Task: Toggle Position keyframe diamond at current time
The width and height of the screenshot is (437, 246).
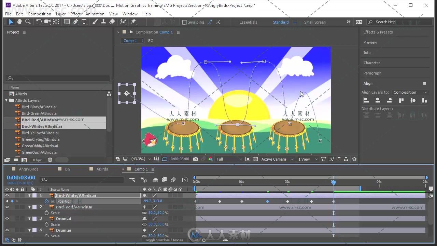Action: tap(12, 201)
